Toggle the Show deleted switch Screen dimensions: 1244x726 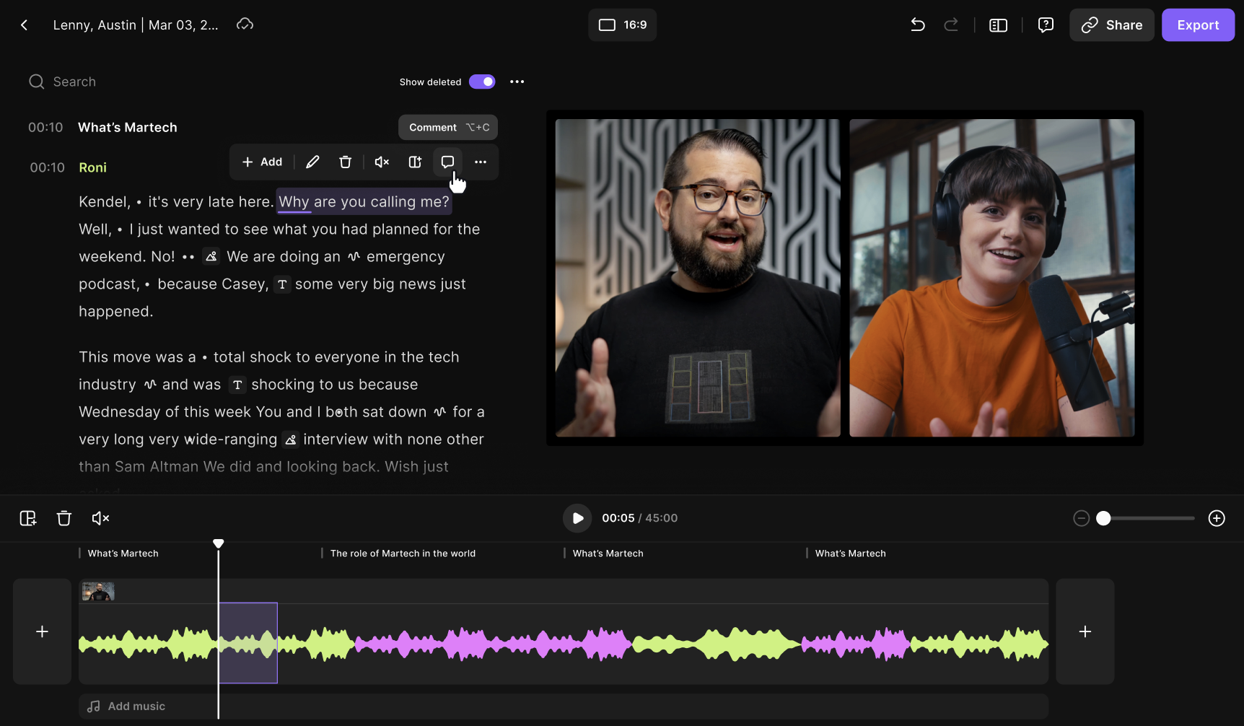482,82
